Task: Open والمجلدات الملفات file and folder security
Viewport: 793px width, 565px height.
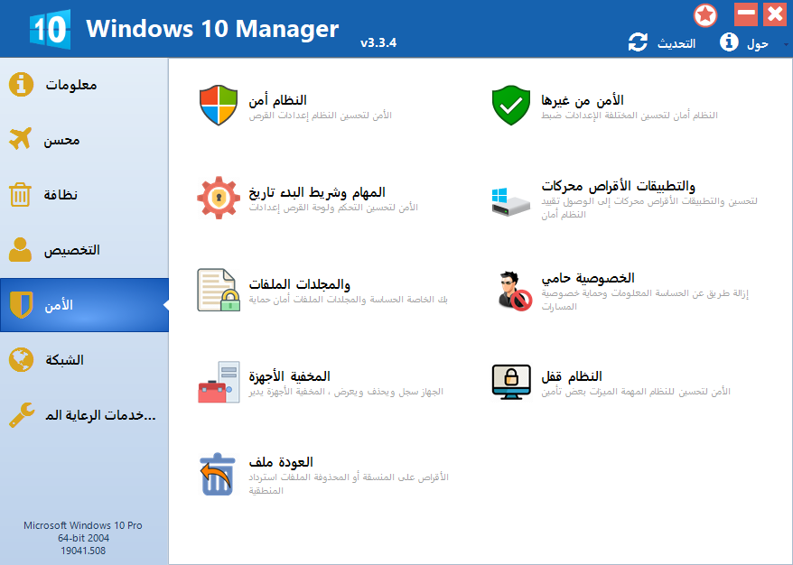Action: coord(299,284)
